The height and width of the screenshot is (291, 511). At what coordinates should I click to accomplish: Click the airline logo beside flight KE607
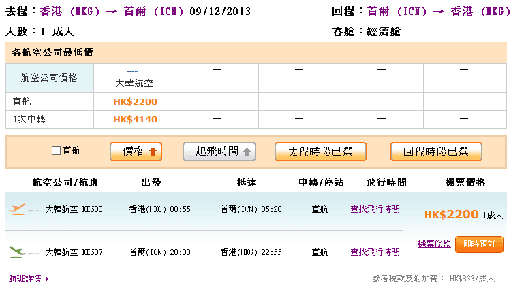coord(18,252)
